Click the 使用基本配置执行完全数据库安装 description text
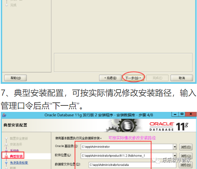Viewport: 197px width, 169px height. [x=78, y=138]
